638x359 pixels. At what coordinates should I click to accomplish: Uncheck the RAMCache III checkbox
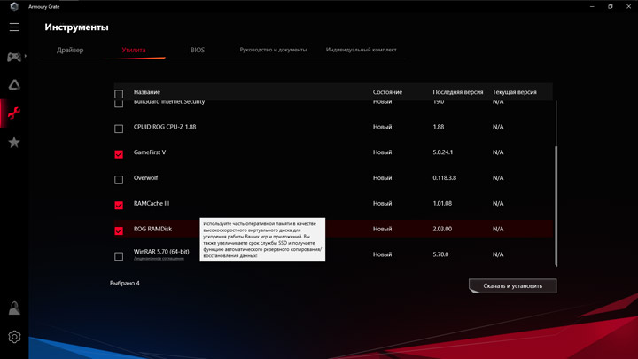tap(119, 205)
